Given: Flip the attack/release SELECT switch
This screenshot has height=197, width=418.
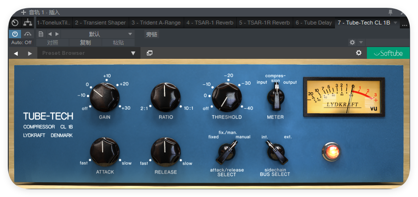Looking at the screenshot, I should (x=227, y=152).
